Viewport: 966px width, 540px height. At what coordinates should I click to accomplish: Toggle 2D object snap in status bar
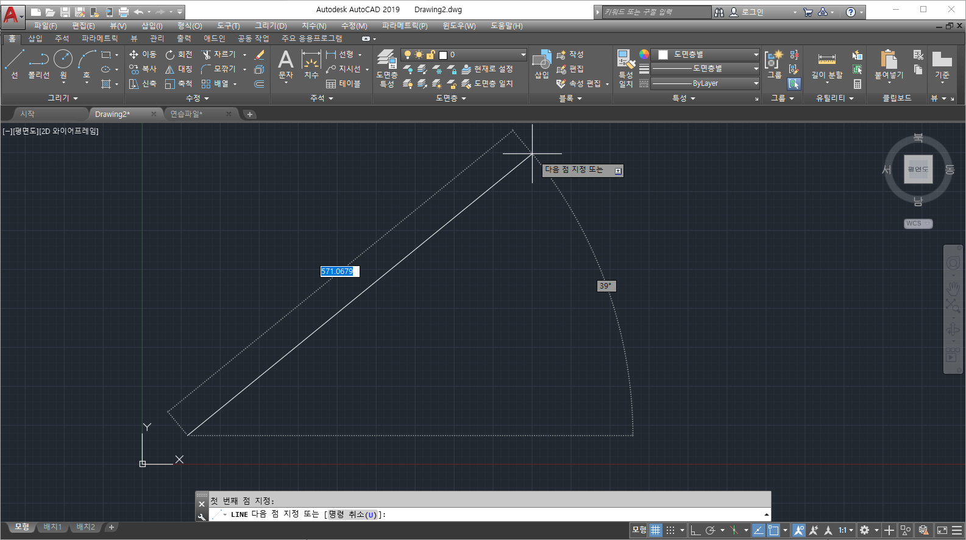[773, 530]
